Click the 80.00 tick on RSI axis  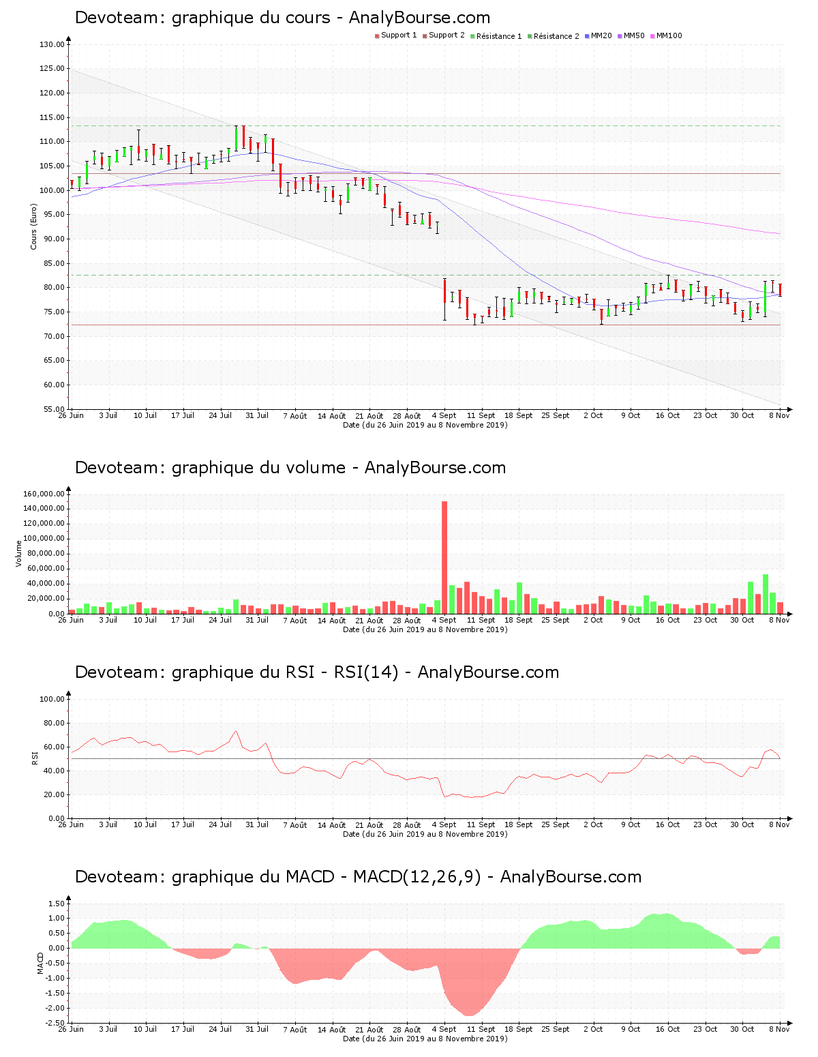(x=54, y=723)
